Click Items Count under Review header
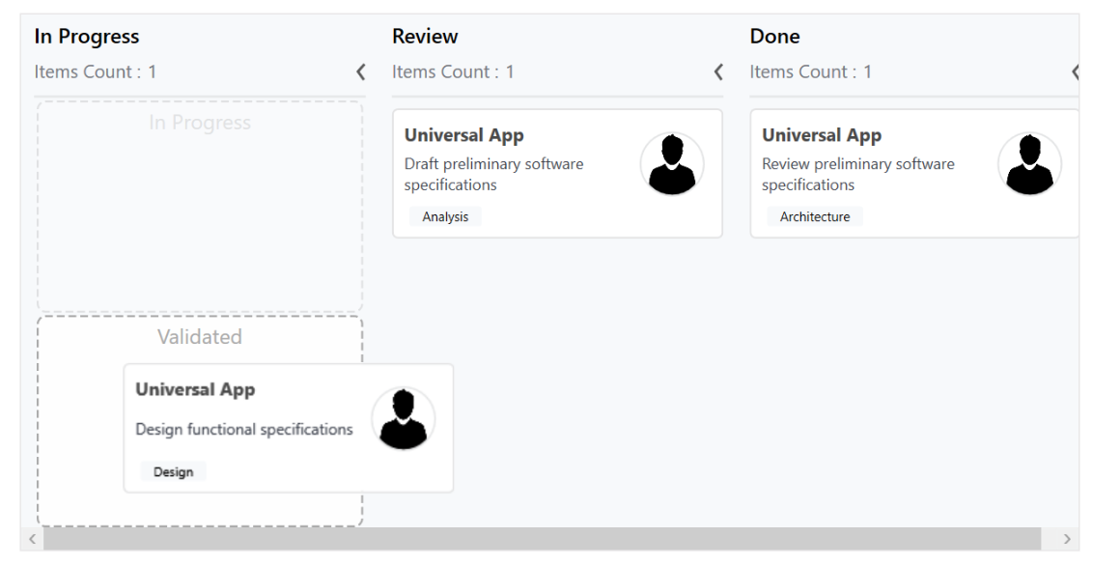 pos(453,71)
